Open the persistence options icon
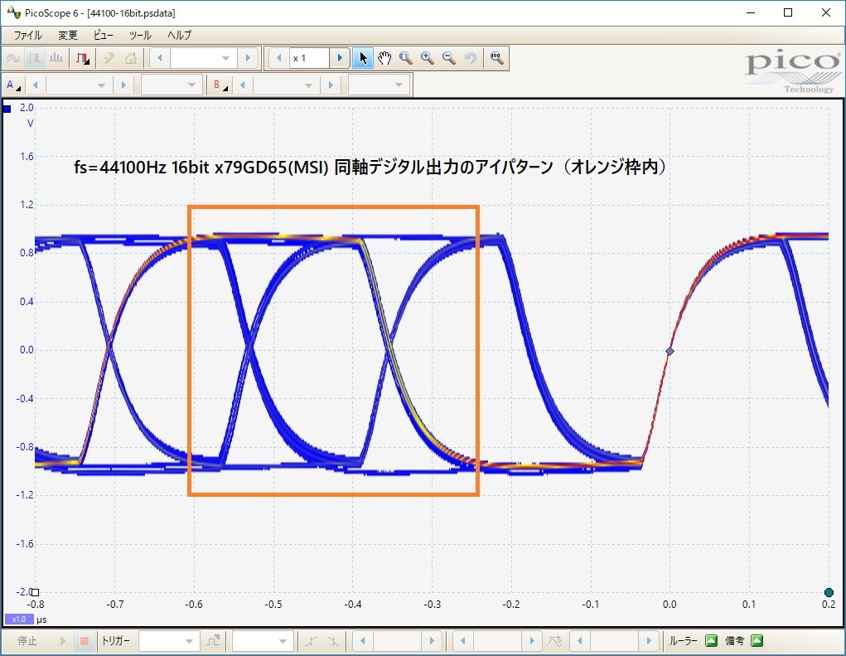Screen dimensions: 846x656 pyautogui.click(x=83, y=58)
